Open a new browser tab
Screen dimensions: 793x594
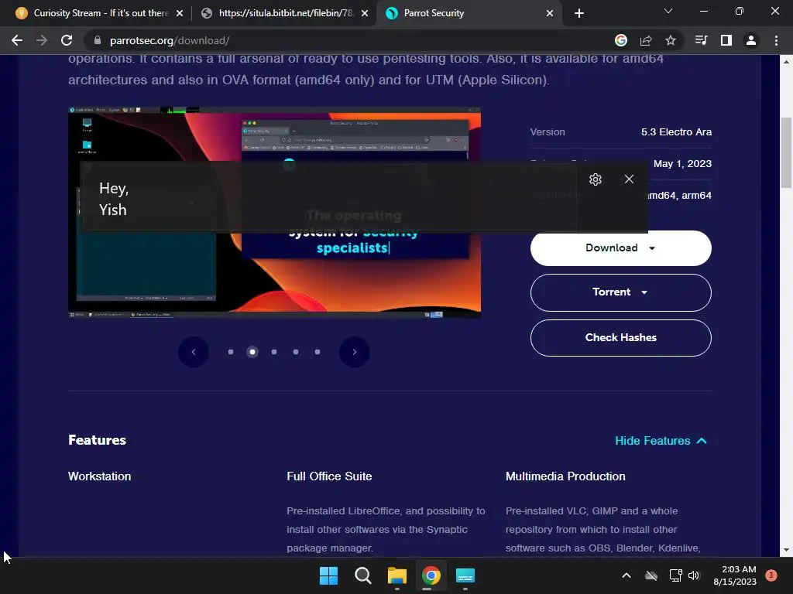tap(579, 13)
